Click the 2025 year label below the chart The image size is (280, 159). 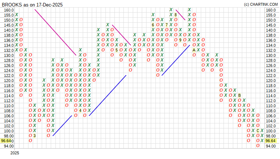(14, 153)
